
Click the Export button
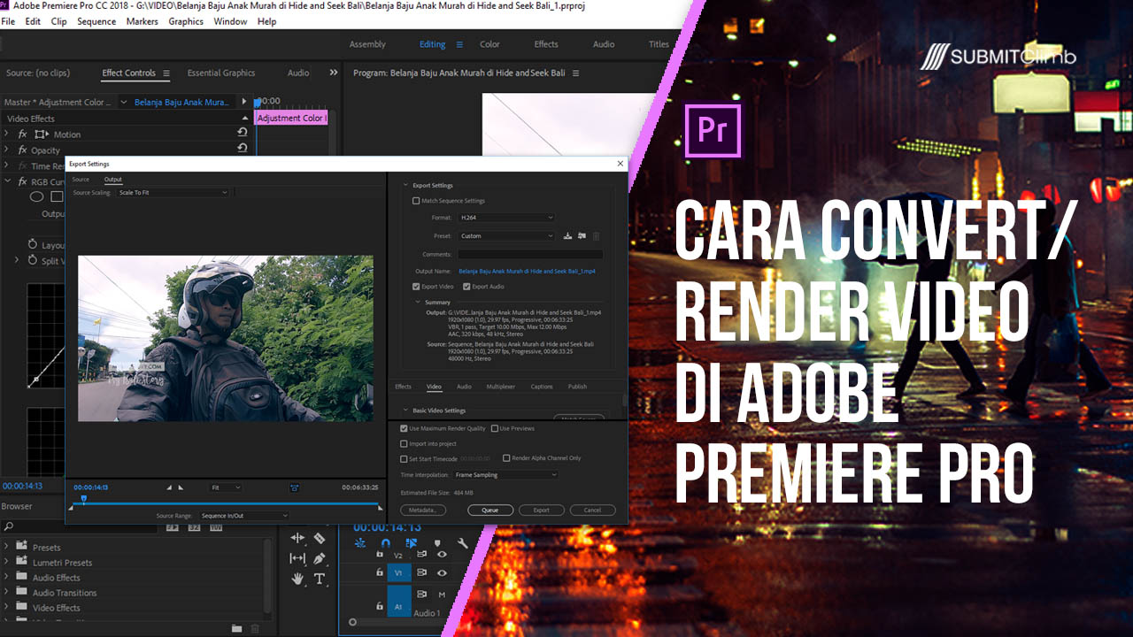(541, 510)
